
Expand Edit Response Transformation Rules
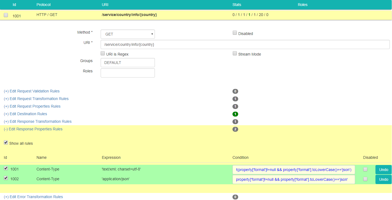[x=38, y=121]
